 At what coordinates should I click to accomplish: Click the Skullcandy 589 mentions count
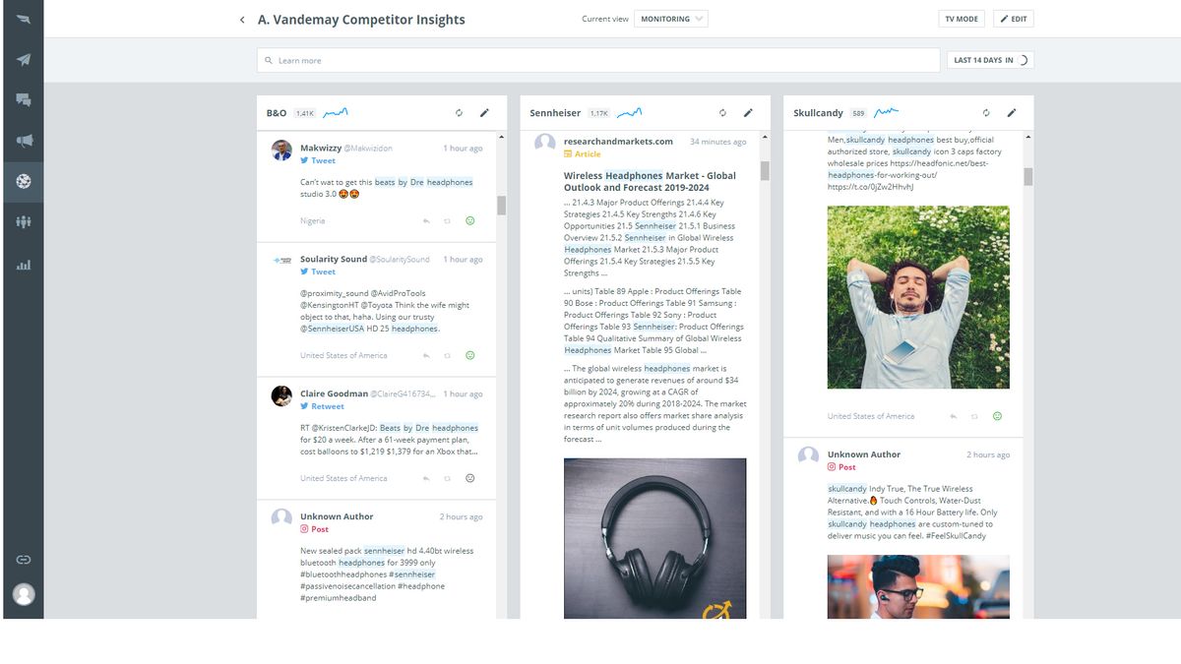tap(859, 113)
